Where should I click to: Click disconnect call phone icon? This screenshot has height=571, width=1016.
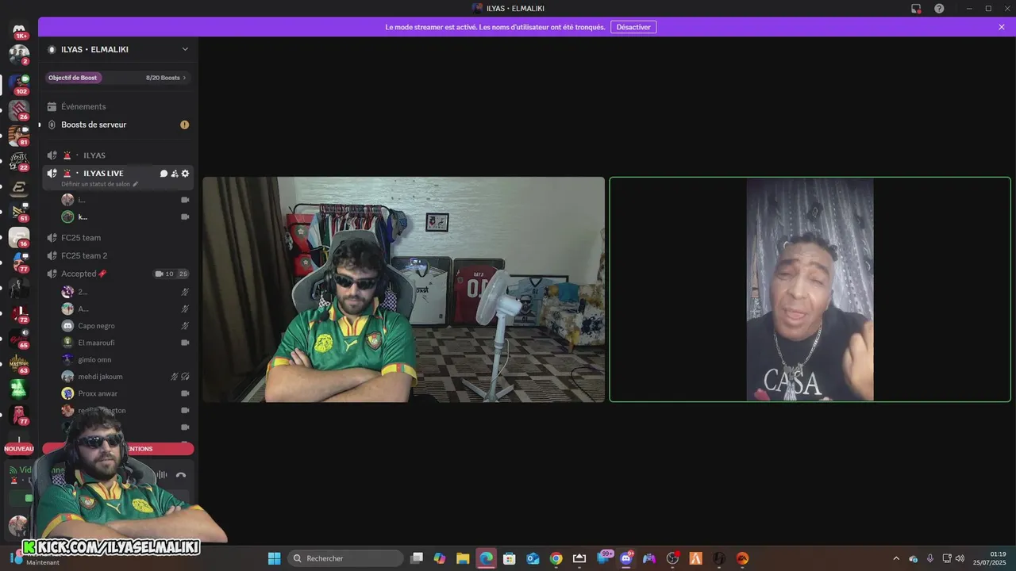click(181, 475)
